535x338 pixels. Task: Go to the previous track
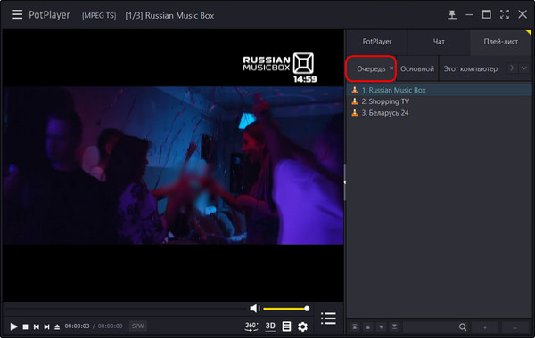(x=37, y=326)
